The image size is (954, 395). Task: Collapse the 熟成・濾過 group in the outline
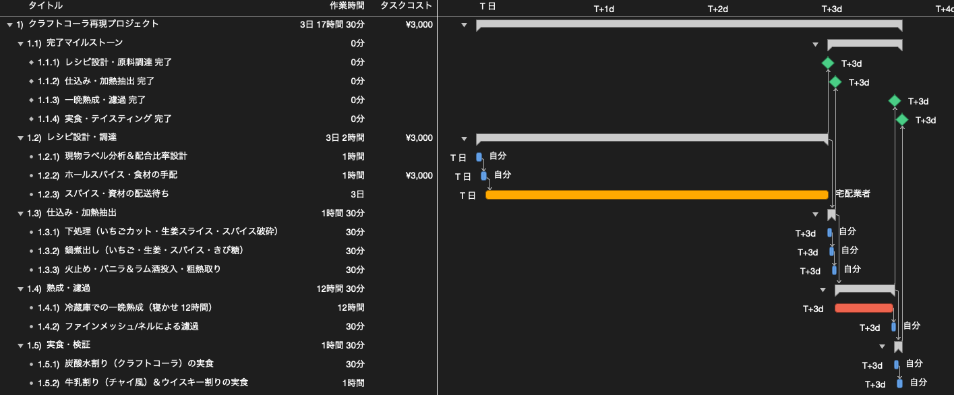[21, 289]
